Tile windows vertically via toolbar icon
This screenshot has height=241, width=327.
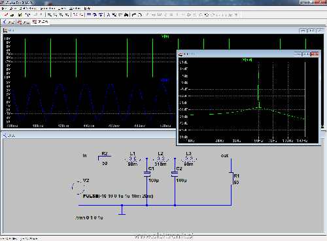tap(95, 15)
